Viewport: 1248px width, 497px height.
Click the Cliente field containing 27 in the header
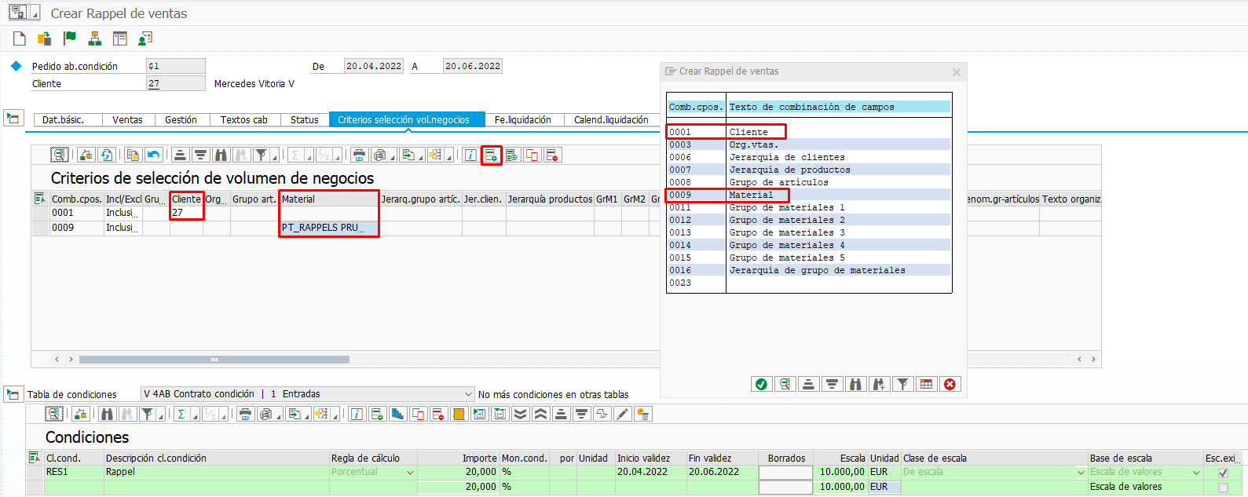click(x=176, y=83)
